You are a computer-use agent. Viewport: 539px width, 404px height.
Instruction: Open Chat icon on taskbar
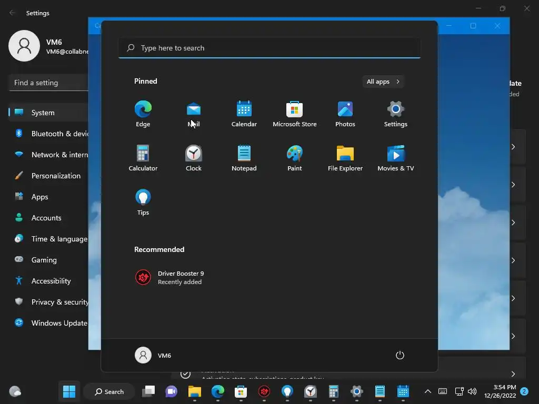pos(171,391)
